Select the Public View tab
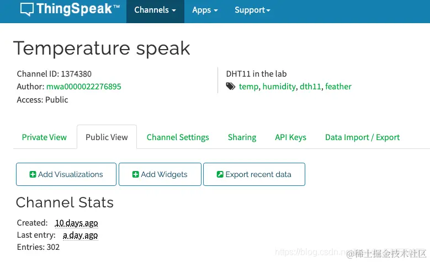The image size is (430, 262). point(107,137)
